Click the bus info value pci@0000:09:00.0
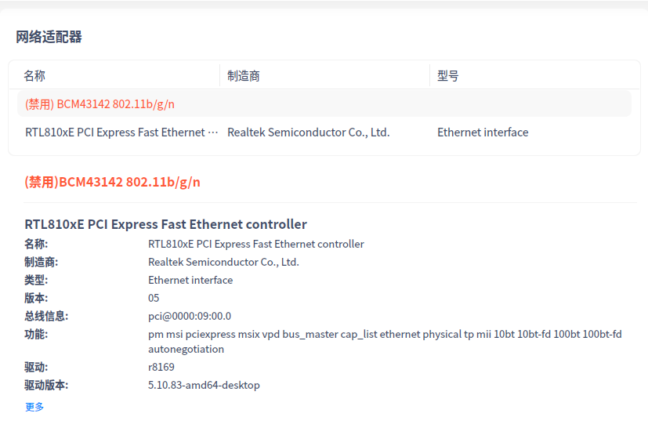The height and width of the screenshot is (428, 648). click(x=190, y=316)
